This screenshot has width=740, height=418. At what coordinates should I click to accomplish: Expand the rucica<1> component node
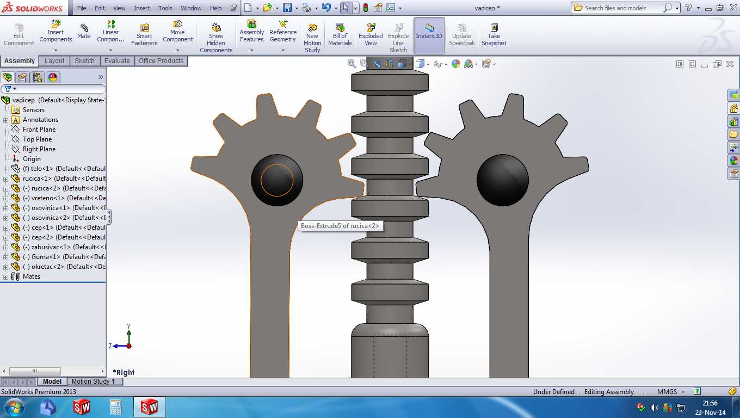(6, 179)
